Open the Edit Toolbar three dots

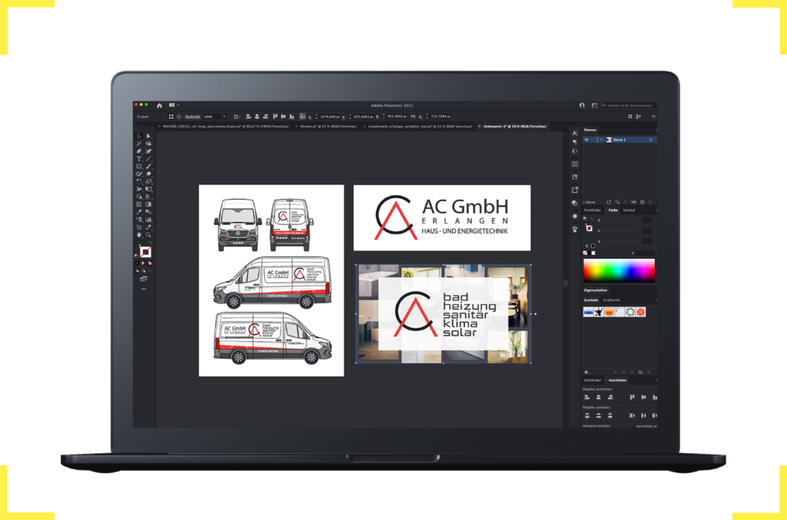144,289
